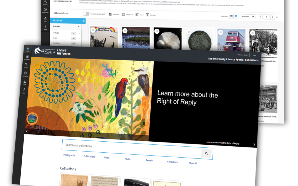The image size is (298, 186).
Task: Filter by Exhibition format
Action: pos(57,43)
